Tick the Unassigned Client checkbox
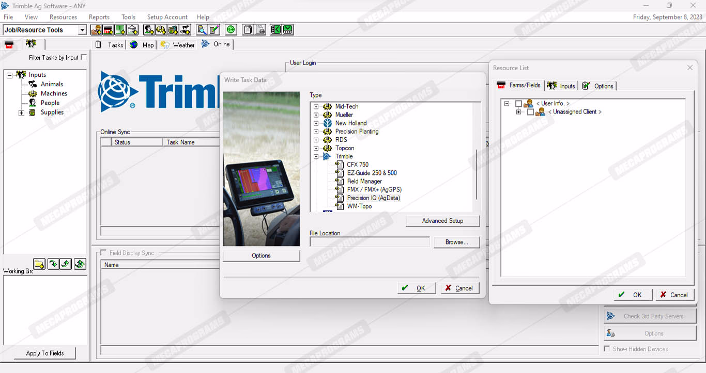Image resolution: width=706 pixels, height=373 pixels. pyautogui.click(x=530, y=112)
